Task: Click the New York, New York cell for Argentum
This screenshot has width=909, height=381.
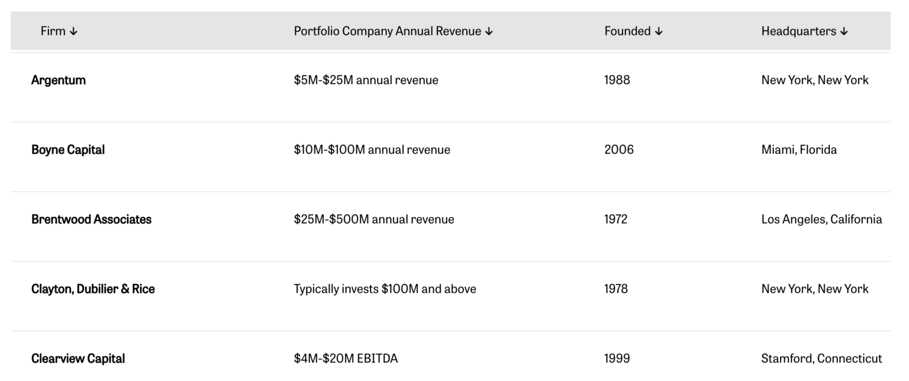Action: 814,79
